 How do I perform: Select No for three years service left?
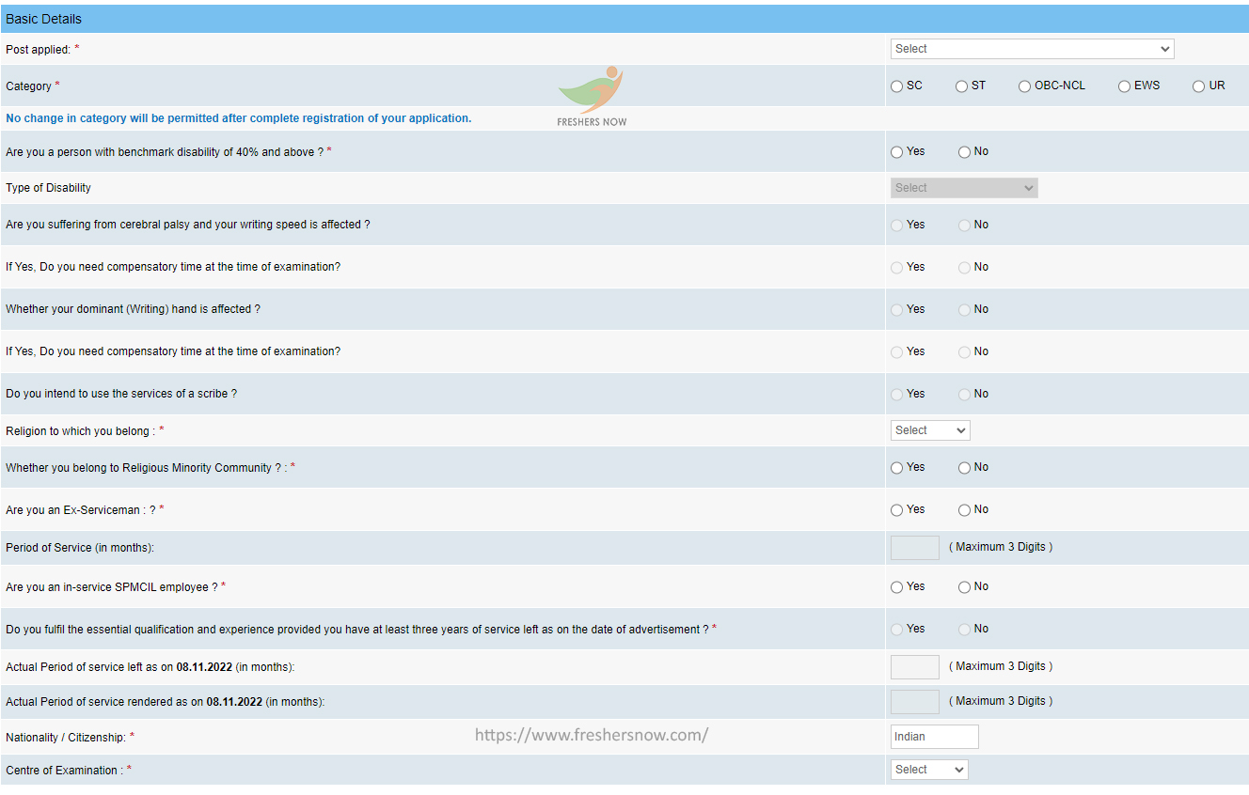click(x=964, y=630)
